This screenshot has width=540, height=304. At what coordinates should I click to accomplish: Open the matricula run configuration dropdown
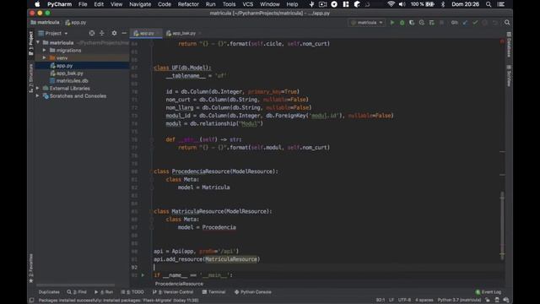click(x=367, y=23)
